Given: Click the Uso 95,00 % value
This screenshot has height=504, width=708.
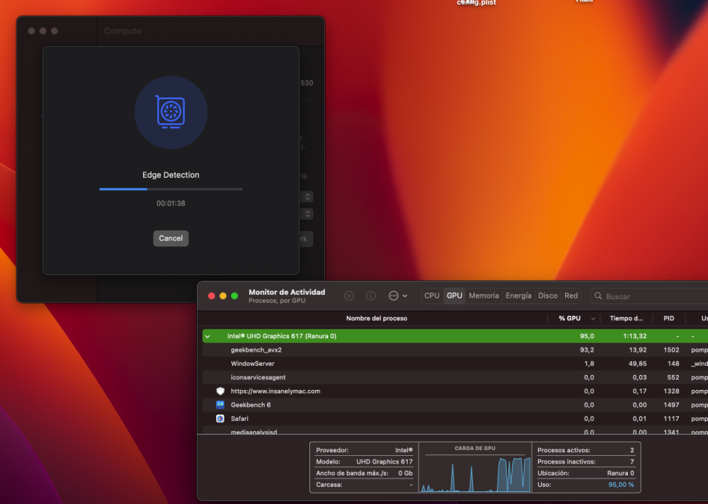Looking at the screenshot, I should [x=621, y=485].
